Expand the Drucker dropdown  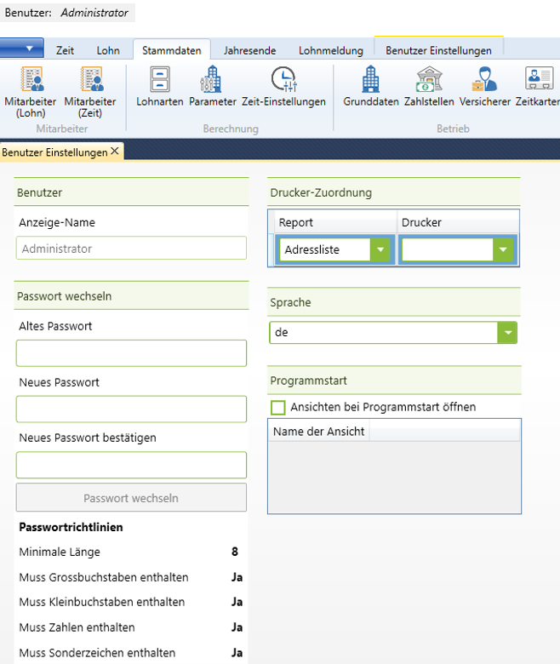click(x=503, y=249)
